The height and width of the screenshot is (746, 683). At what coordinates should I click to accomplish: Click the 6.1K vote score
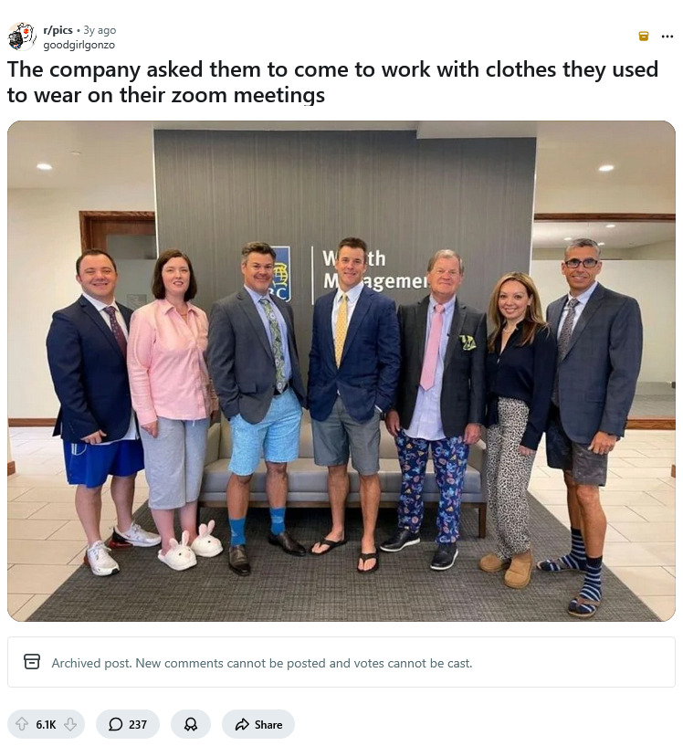coord(46,724)
